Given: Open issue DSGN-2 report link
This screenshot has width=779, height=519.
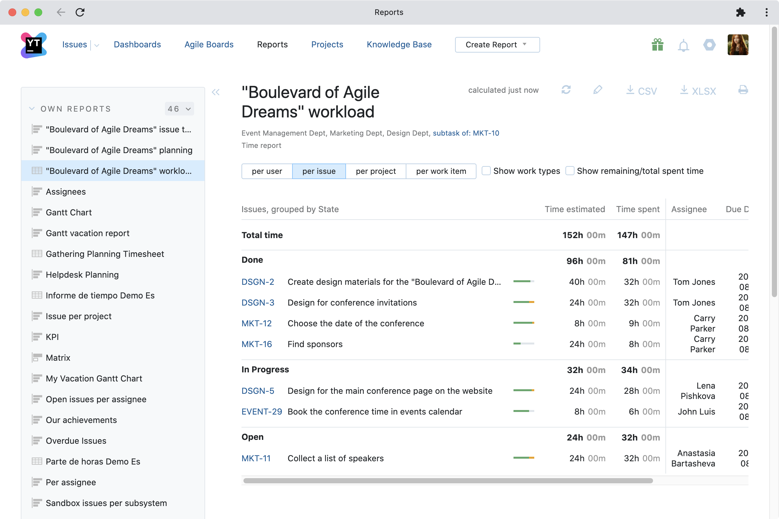Looking at the screenshot, I should (x=258, y=282).
